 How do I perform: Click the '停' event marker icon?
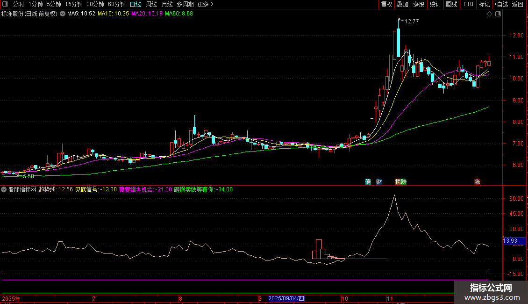pyautogui.click(x=368, y=181)
